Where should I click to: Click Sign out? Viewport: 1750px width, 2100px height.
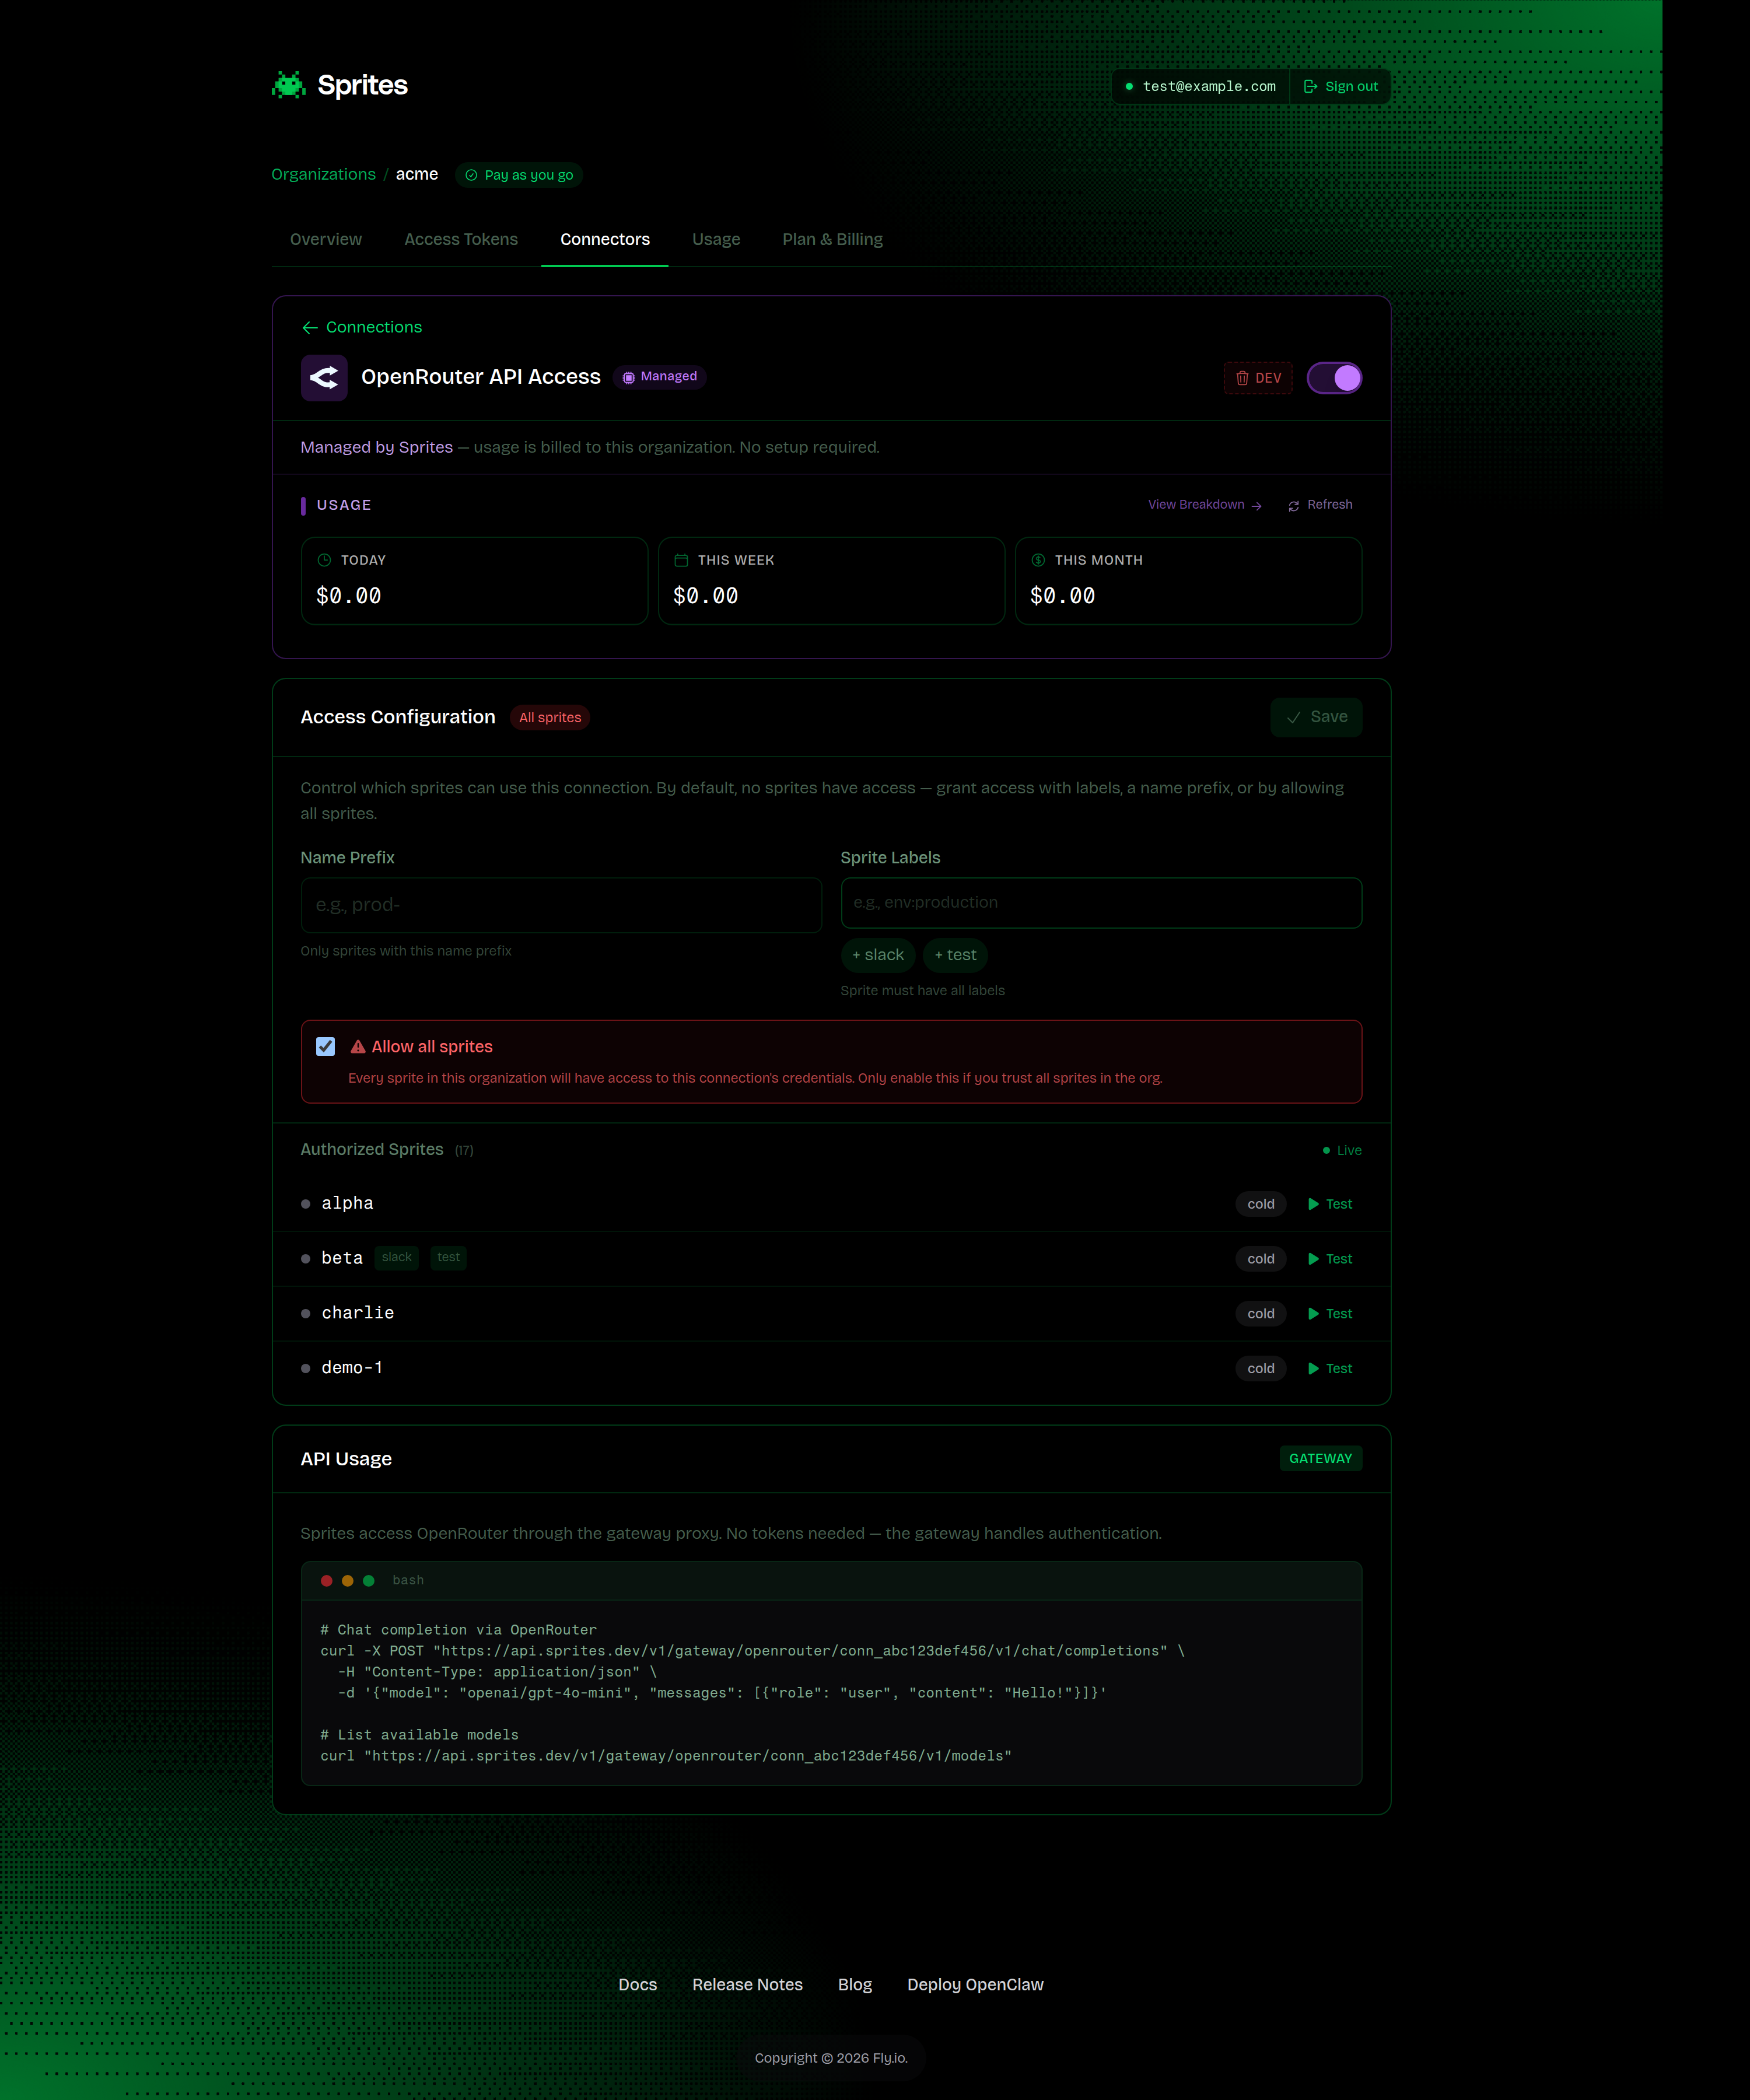pyautogui.click(x=1340, y=87)
